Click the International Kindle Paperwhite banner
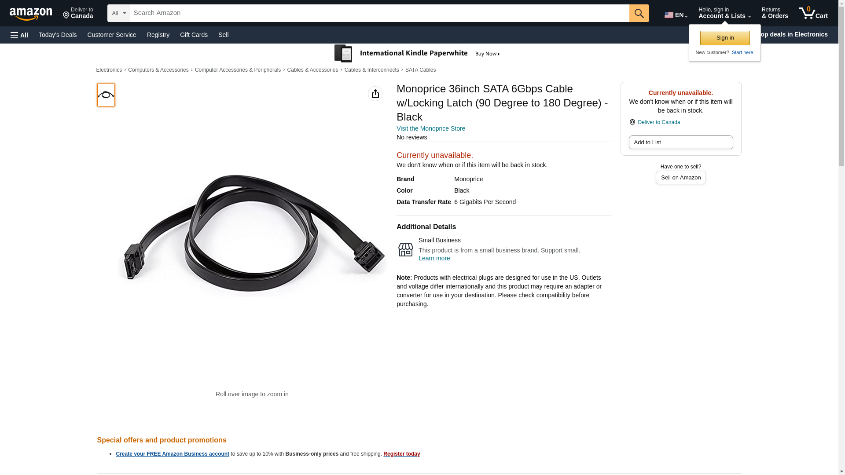The image size is (845, 475). tap(417, 54)
